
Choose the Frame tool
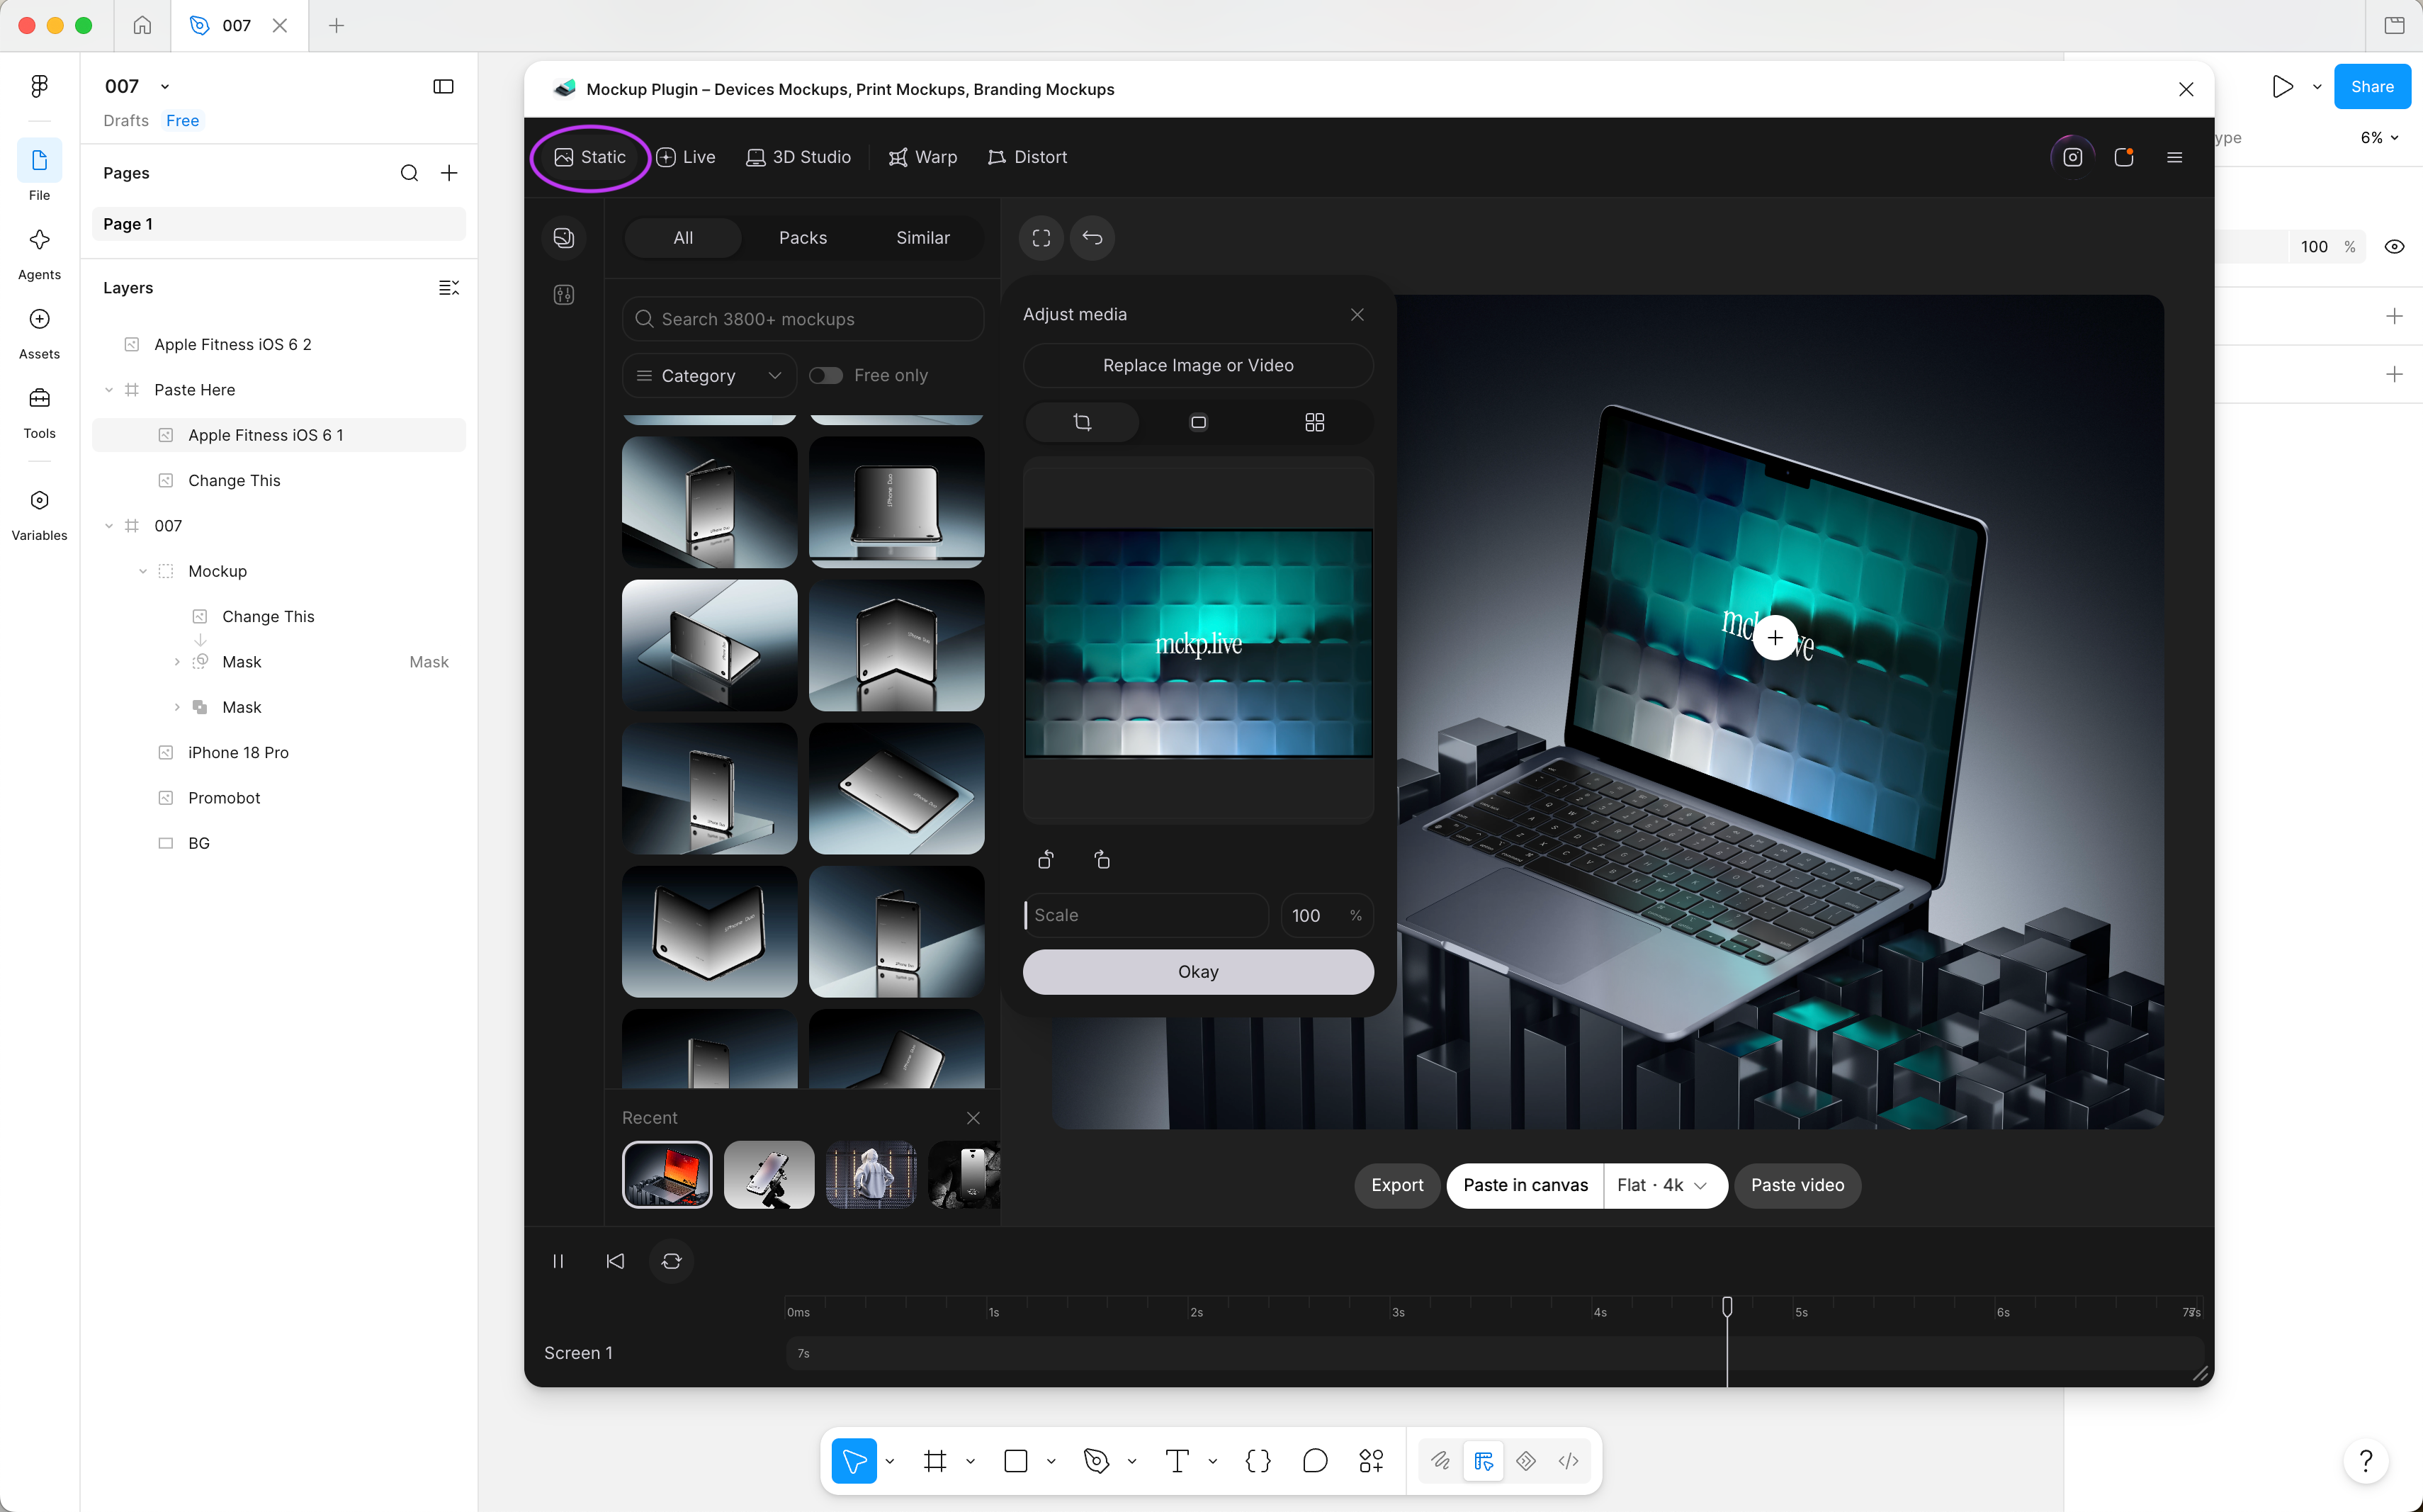935,1461
